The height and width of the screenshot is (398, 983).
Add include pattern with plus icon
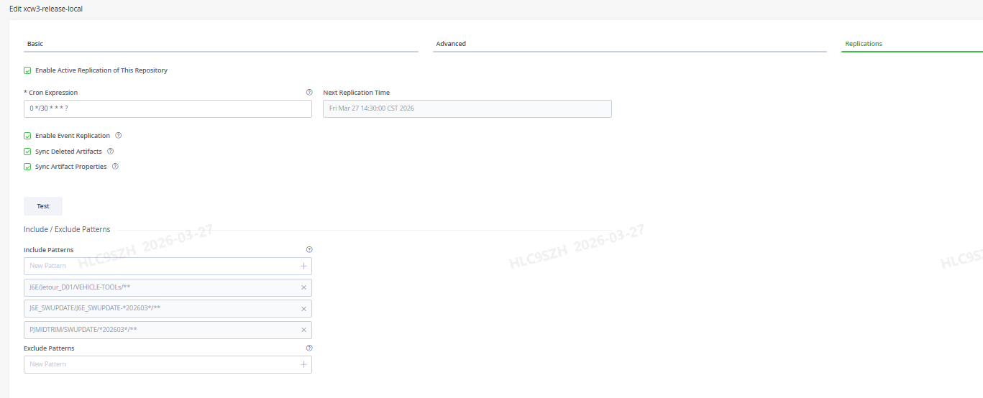coord(303,266)
